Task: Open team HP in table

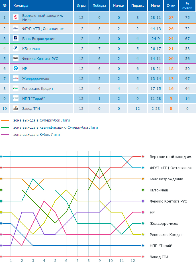Action: point(24,69)
